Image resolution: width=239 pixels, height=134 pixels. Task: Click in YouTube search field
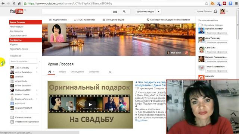click(77, 12)
